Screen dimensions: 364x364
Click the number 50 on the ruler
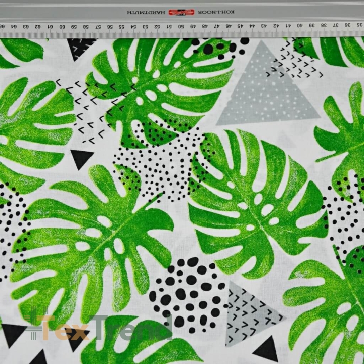coord(181,26)
